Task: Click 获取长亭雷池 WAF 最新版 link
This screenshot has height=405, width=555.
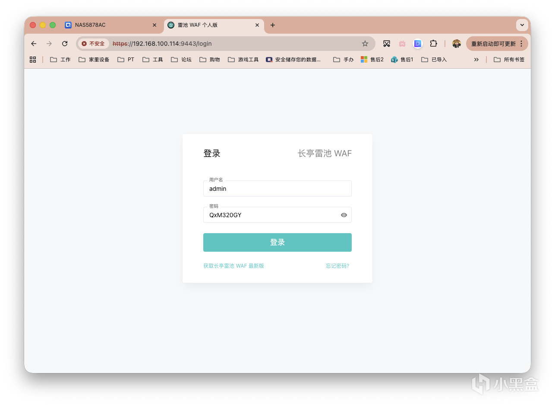Action: click(x=233, y=266)
